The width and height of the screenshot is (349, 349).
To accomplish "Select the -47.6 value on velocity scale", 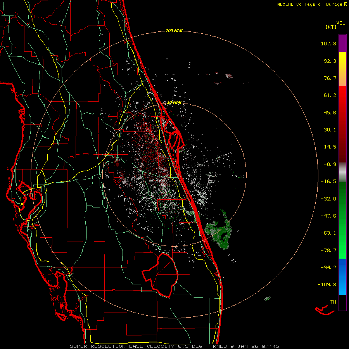I will (x=328, y=216).
